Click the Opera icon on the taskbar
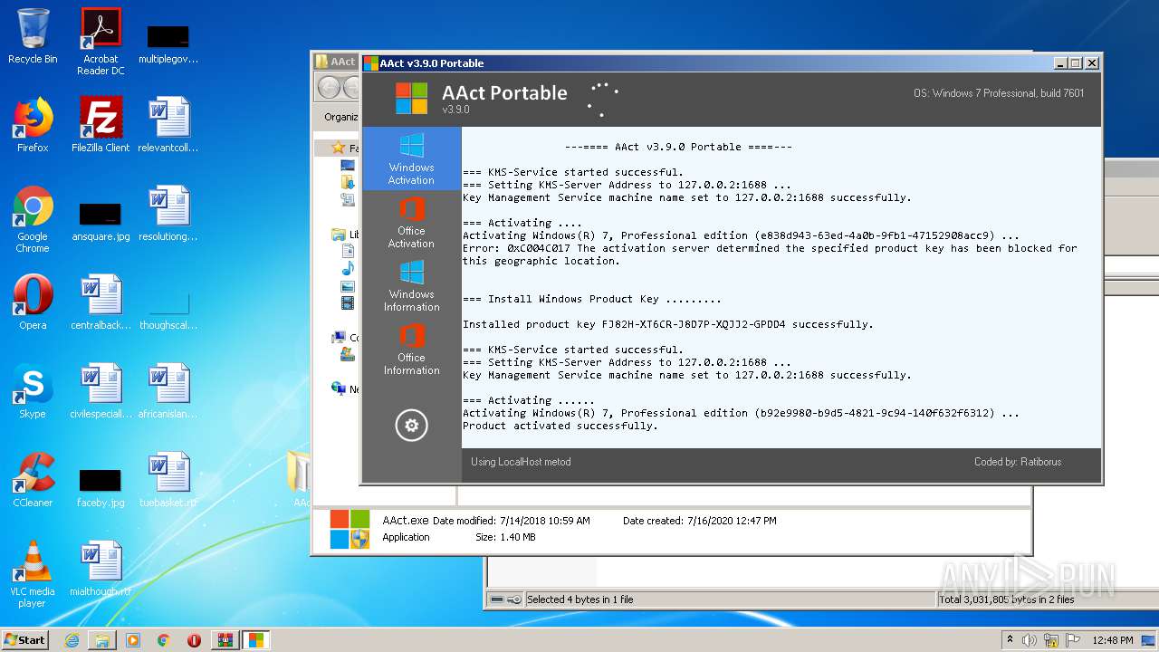 pyautogui.click(x=194, y=640)
